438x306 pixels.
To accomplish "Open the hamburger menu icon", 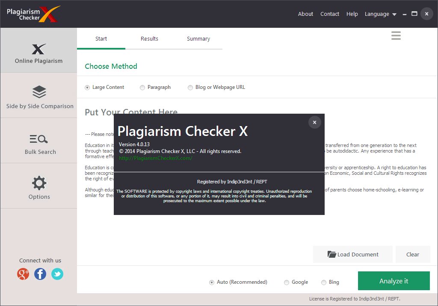I will pos(396,35).
